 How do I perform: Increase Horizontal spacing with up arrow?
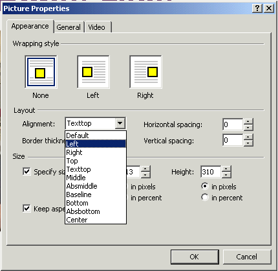[x=248, y=121]
